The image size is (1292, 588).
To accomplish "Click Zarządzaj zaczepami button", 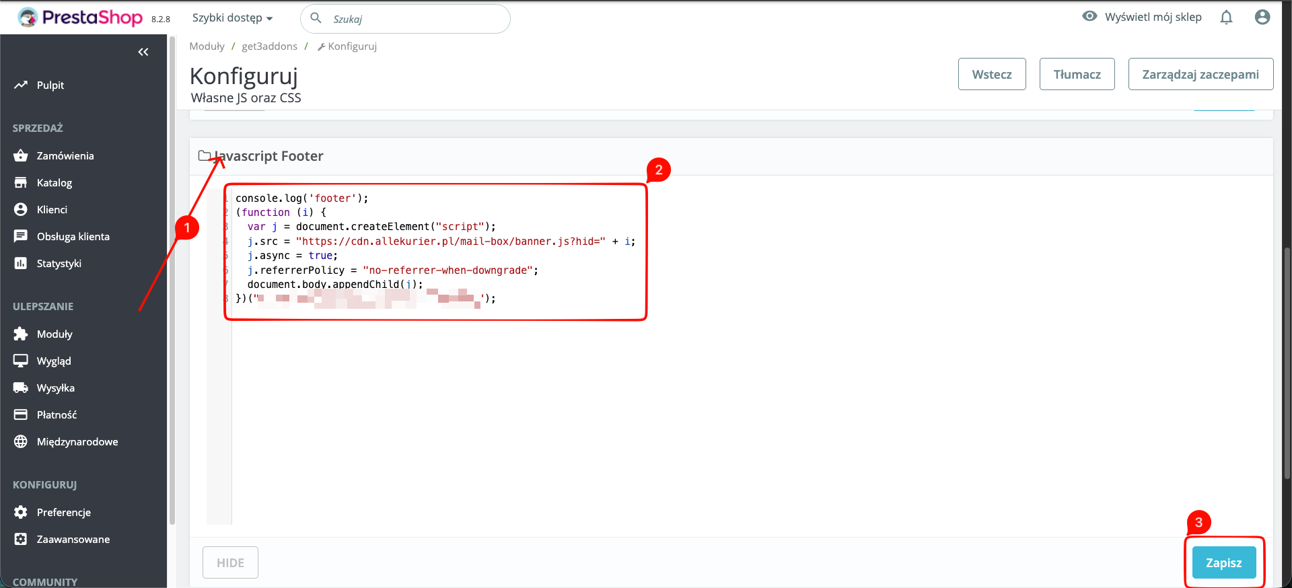I will click(1200, 74).
